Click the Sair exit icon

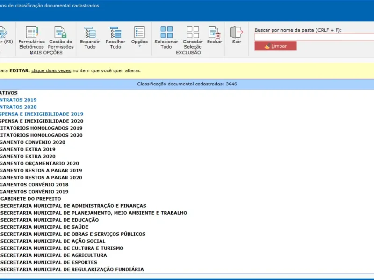(237, 32)
